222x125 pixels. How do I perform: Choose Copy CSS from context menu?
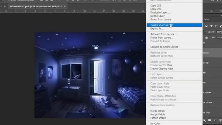pyautogui.click(x=156, y=6)
